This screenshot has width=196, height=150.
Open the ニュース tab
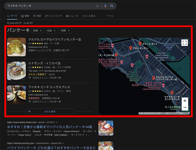(x=72, y=16)
